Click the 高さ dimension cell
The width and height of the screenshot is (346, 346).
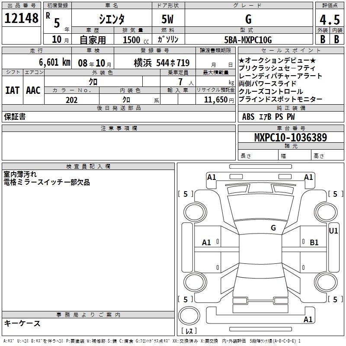click(x=327, y=156)
